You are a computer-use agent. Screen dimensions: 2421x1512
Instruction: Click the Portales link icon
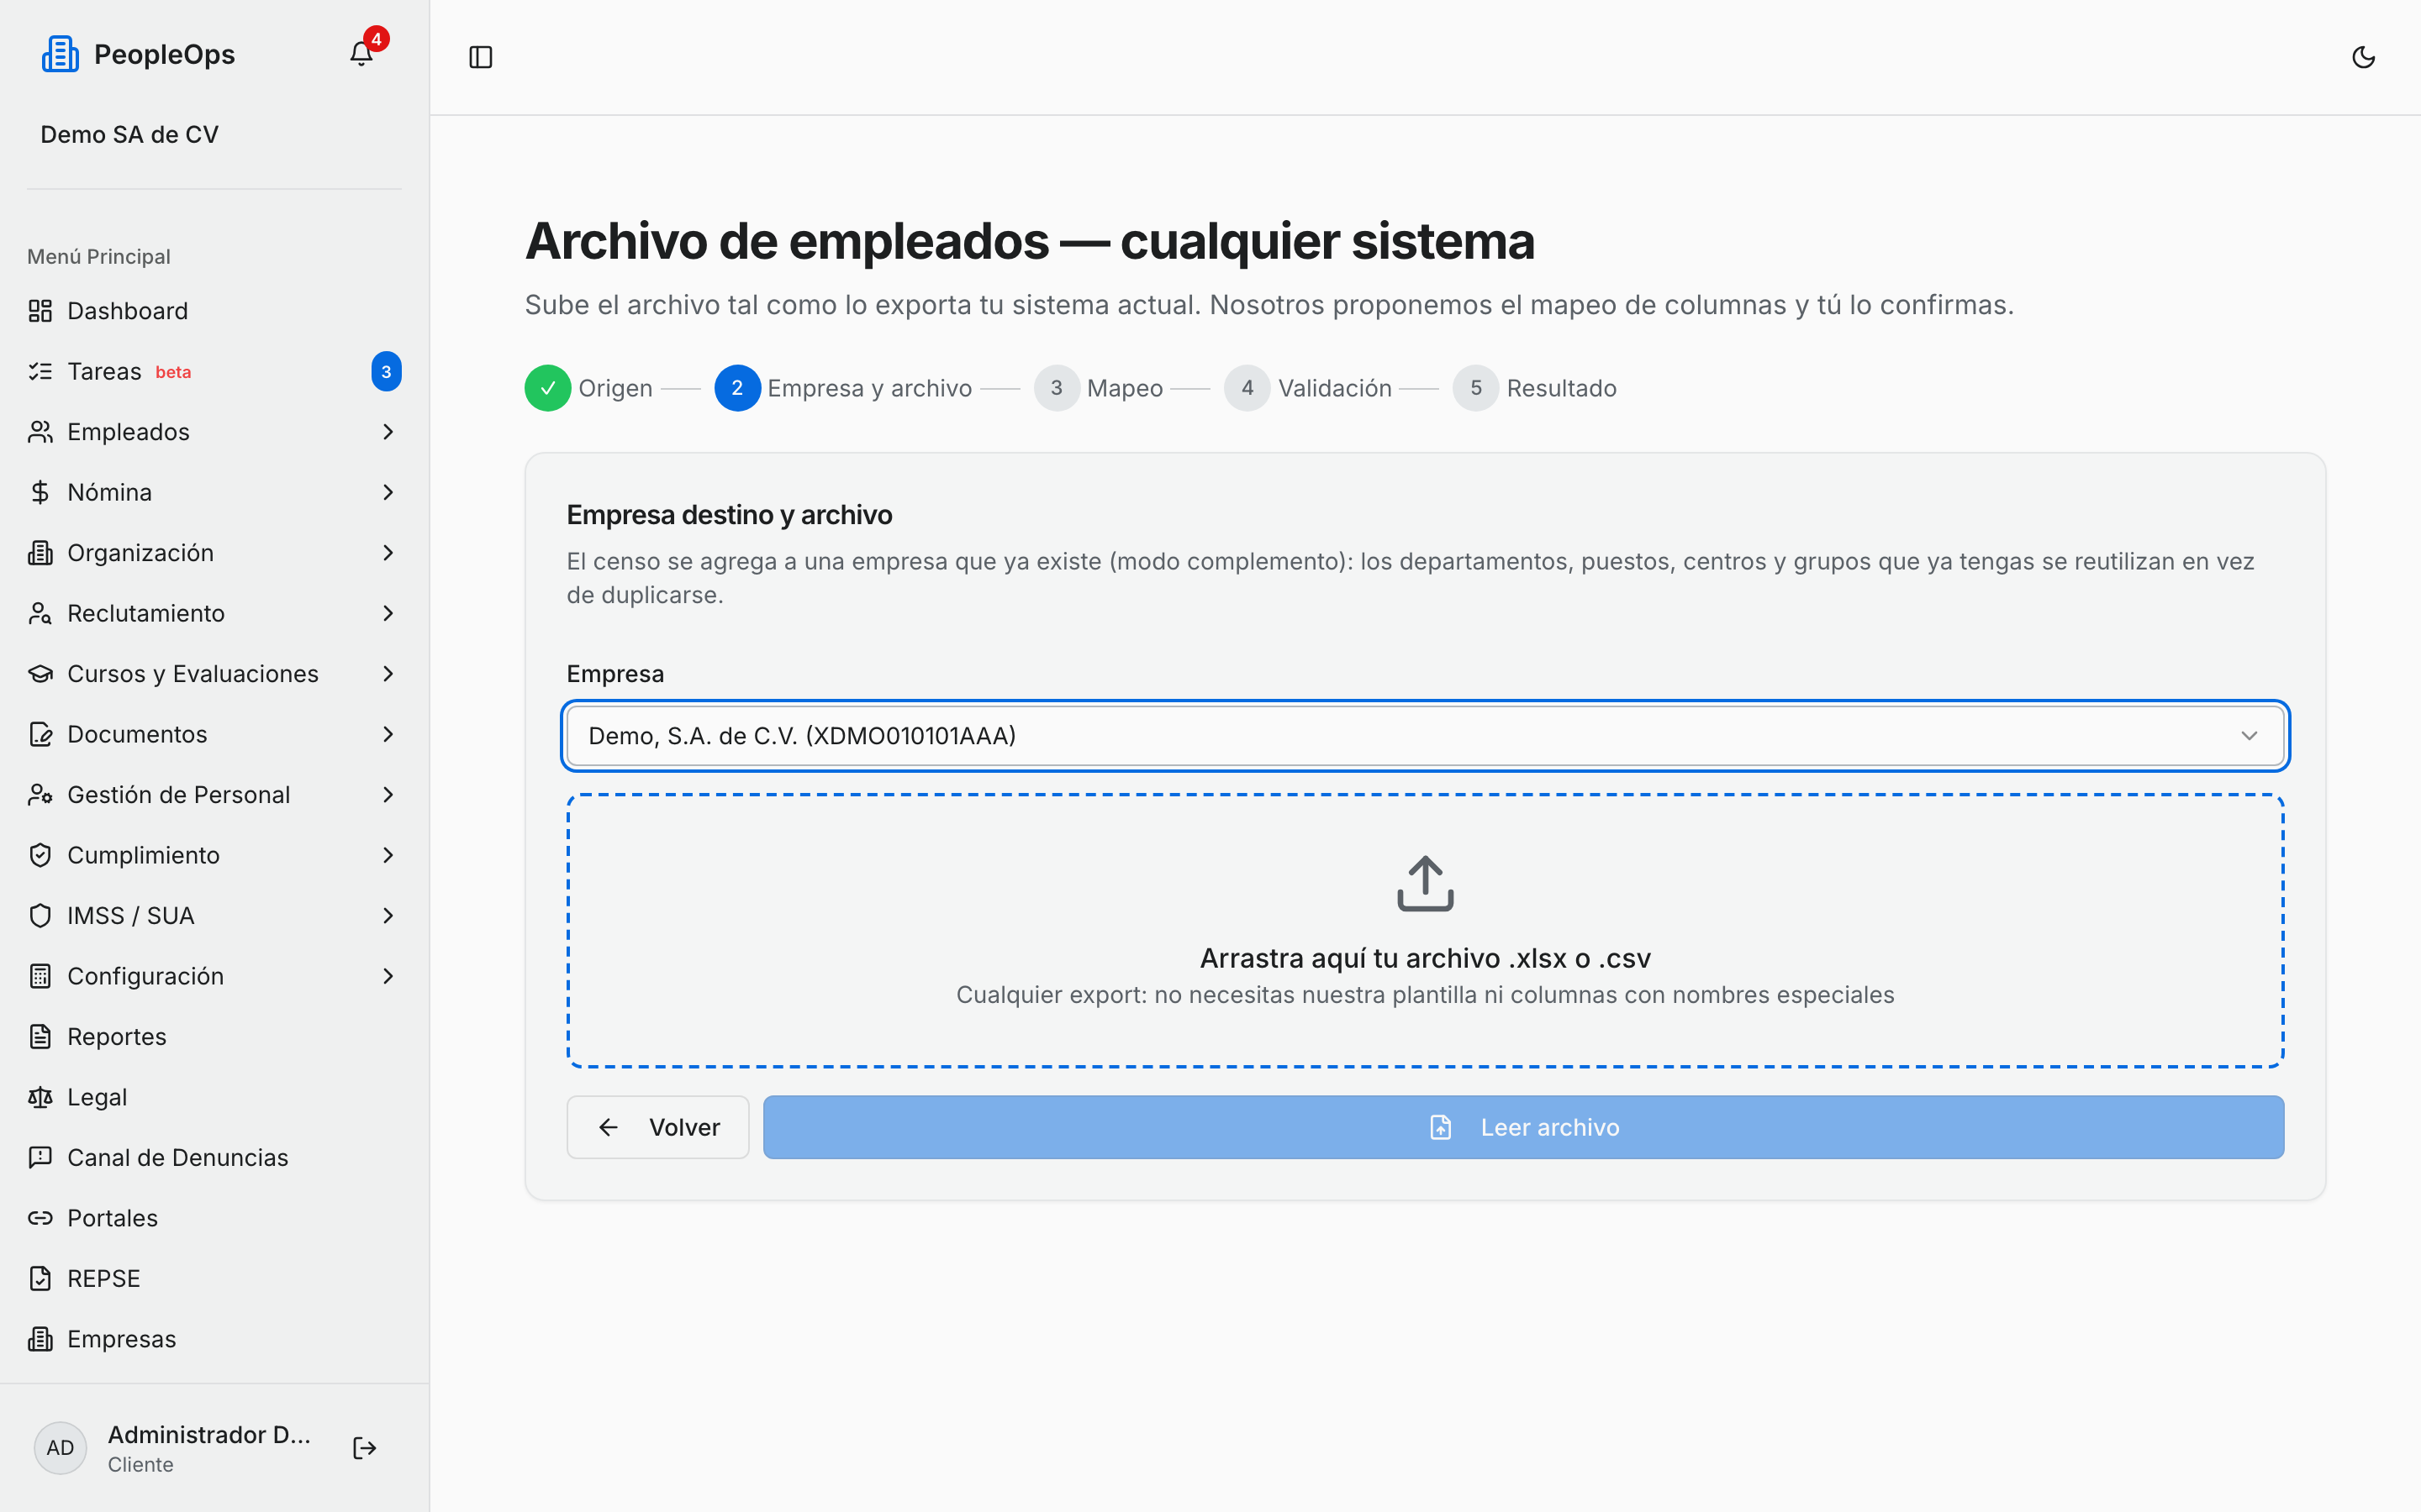coord(40,1218)
